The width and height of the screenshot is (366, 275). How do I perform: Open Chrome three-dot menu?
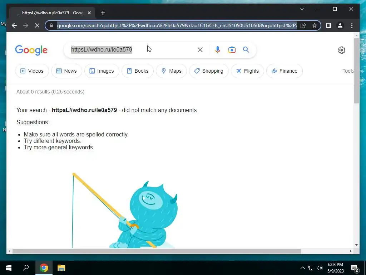point(352,25)
